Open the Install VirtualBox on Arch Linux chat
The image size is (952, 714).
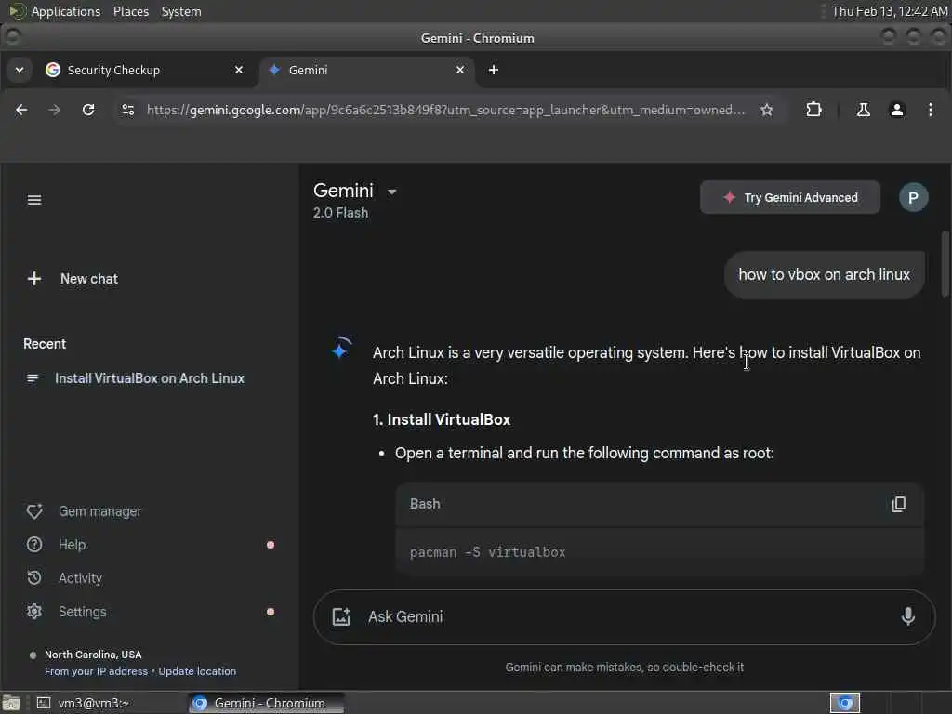pos(150,378)
